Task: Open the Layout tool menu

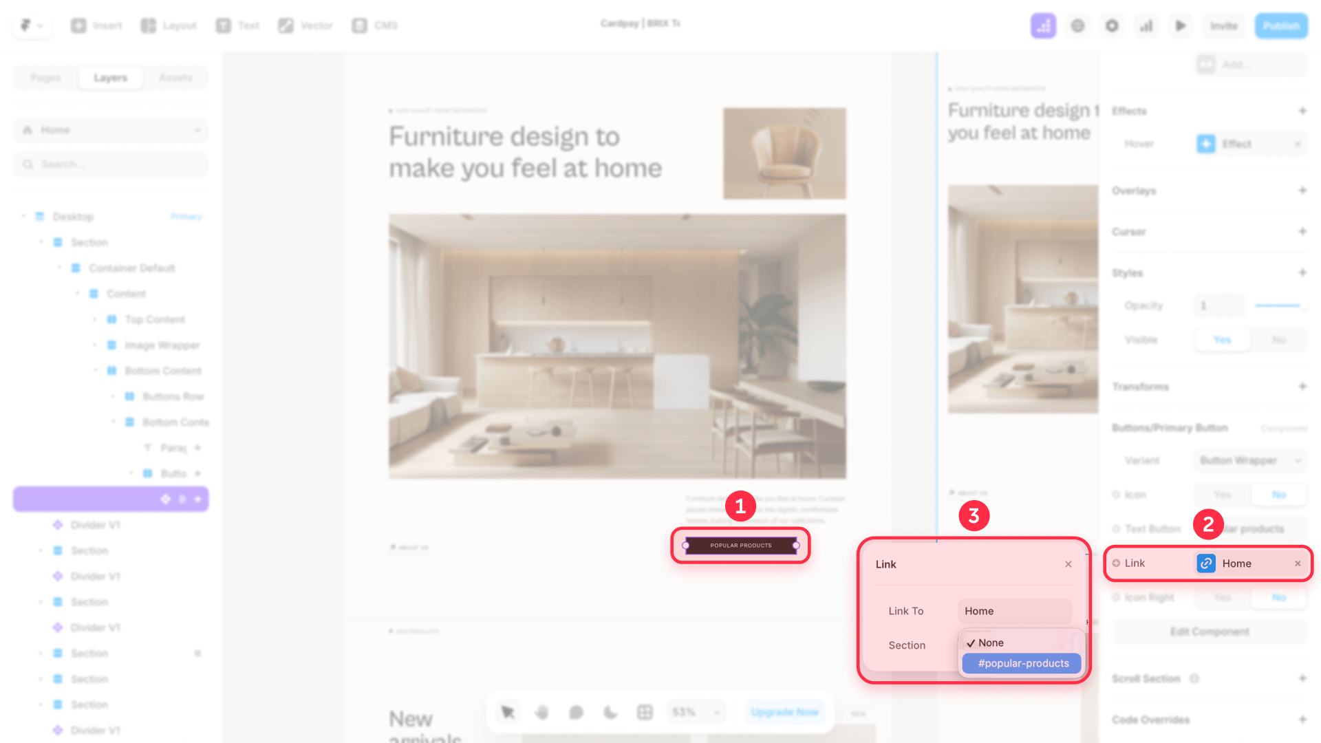Action: click(169, 25)
